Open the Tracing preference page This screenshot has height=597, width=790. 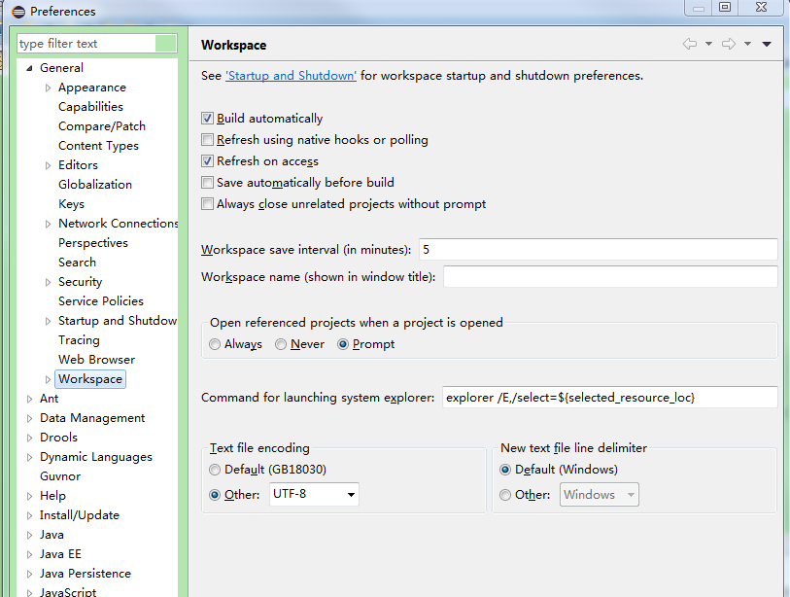pos(79,340)
